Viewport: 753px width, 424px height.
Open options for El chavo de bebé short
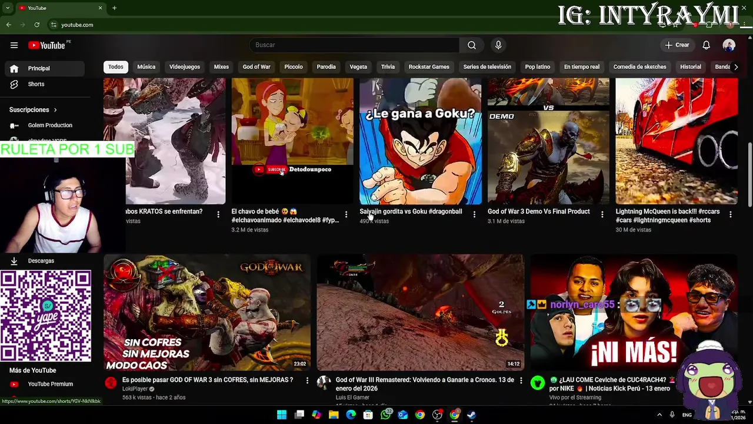[x=346, y=214]
